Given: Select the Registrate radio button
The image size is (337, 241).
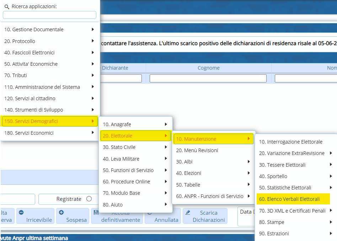Looking at the screenshot, I should click(89, 199).
